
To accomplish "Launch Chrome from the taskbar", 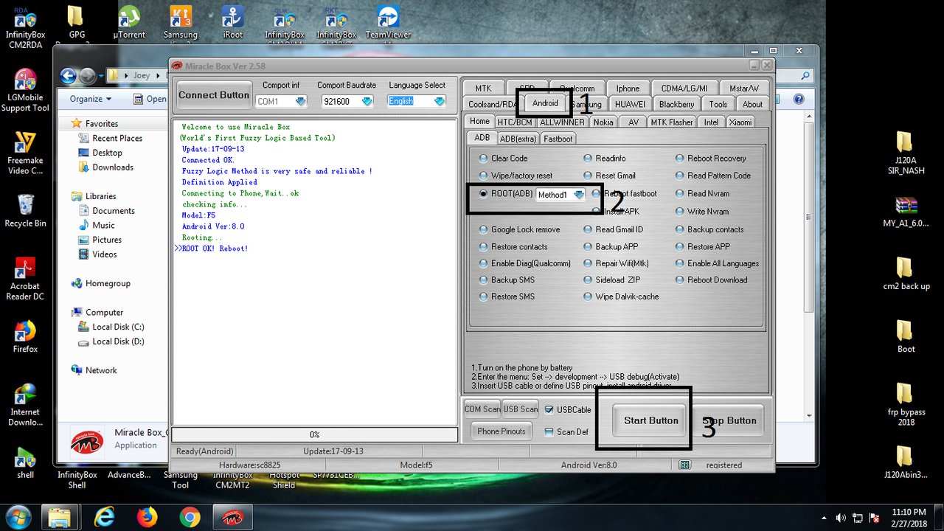I will pos(190,517).
